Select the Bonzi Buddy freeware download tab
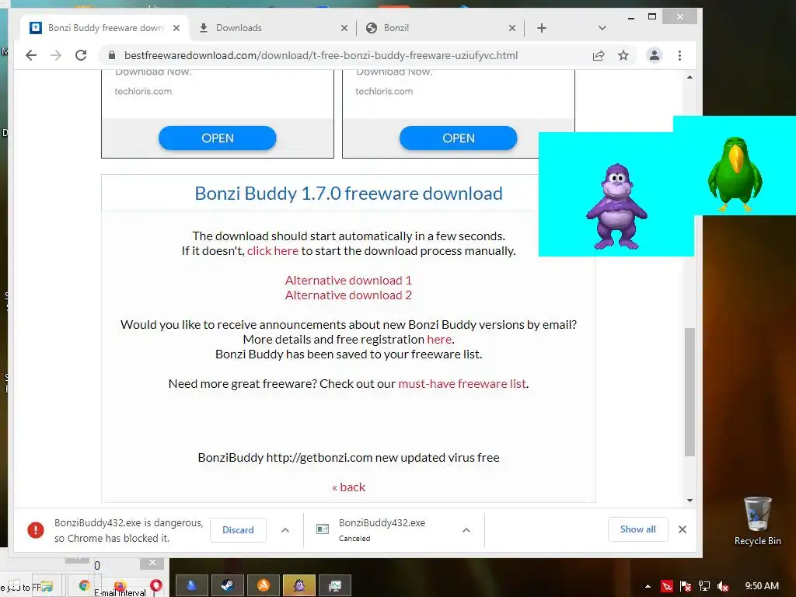796x597 pixels. coord(105,28)
